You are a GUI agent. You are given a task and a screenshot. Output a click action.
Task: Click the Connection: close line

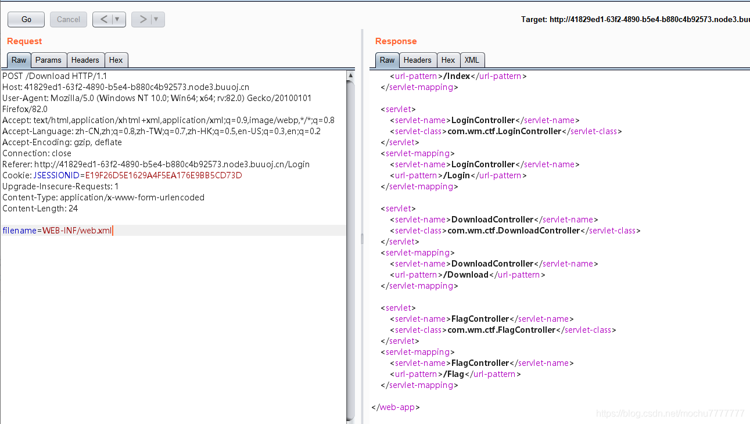pos(37,153)
